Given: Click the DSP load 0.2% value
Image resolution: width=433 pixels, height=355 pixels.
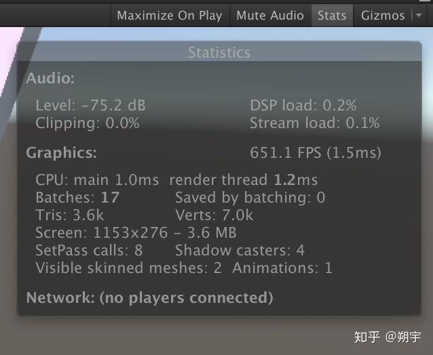Looking at the screenshot, I should (x=303, y=105).
